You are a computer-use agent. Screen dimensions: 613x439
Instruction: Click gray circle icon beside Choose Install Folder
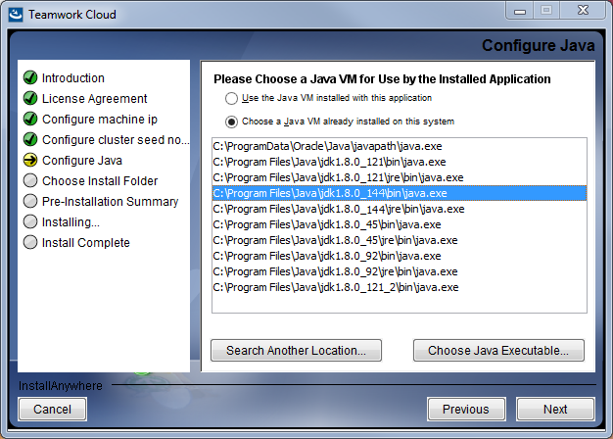coord(30,180)
